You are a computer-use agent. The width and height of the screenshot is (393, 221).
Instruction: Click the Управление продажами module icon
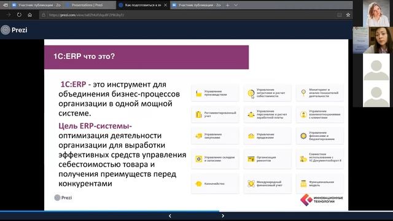[x=251, y=136]
